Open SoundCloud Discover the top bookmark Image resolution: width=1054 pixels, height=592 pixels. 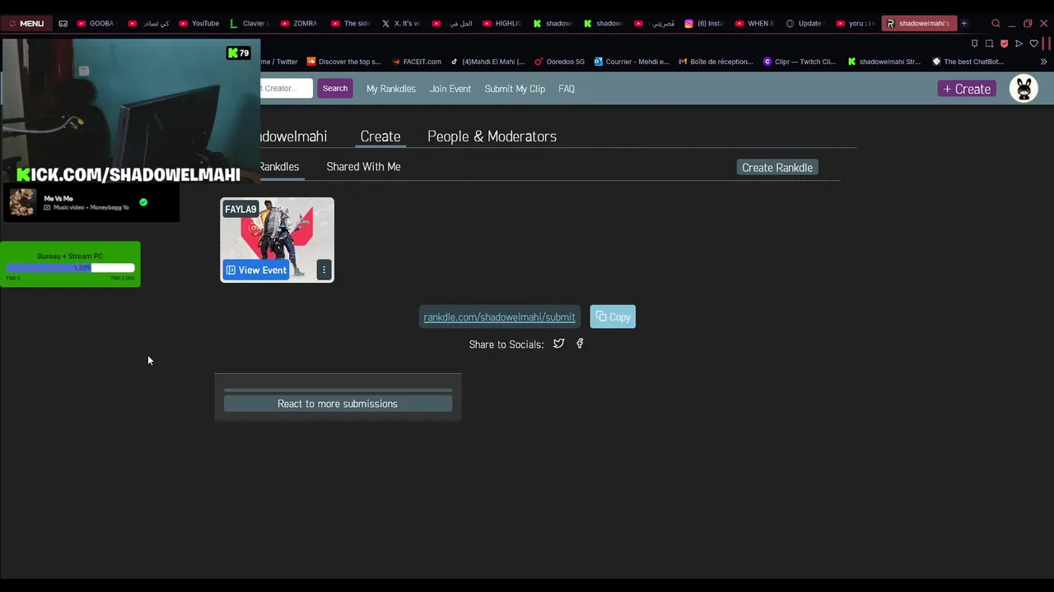coord(343,62)
